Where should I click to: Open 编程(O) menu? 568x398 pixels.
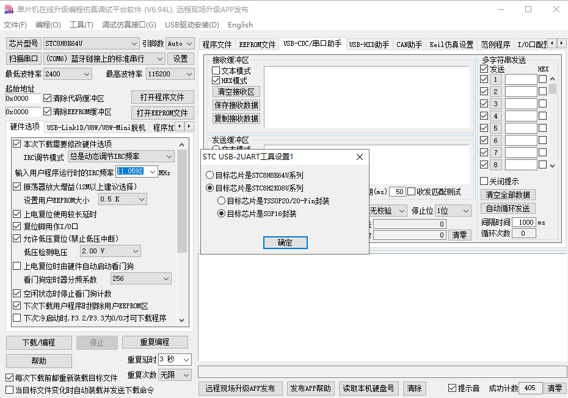(48, 24)
